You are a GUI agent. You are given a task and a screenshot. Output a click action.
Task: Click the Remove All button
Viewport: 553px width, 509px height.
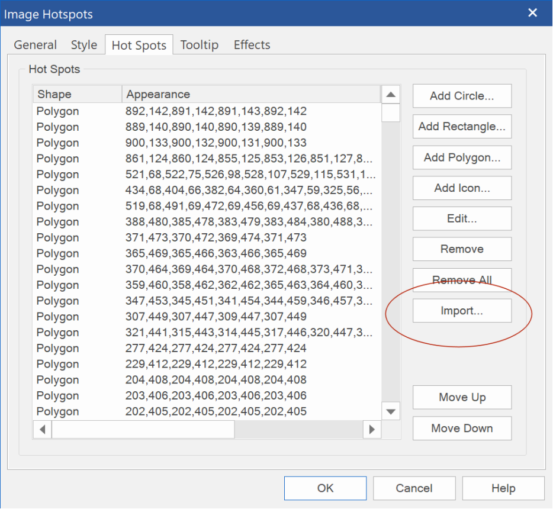click(x=462, y=280)
